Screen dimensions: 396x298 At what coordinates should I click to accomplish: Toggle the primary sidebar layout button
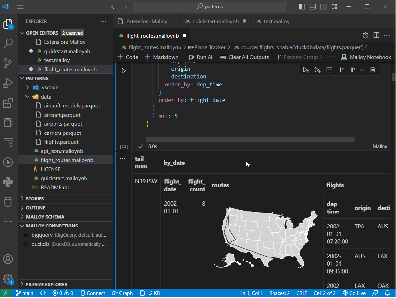tap(302, 6)
